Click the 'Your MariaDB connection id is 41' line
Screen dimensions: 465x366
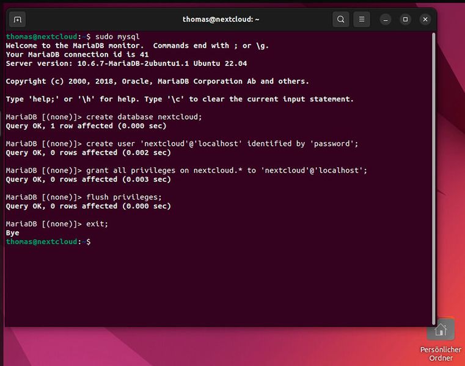tap(77, 54)
